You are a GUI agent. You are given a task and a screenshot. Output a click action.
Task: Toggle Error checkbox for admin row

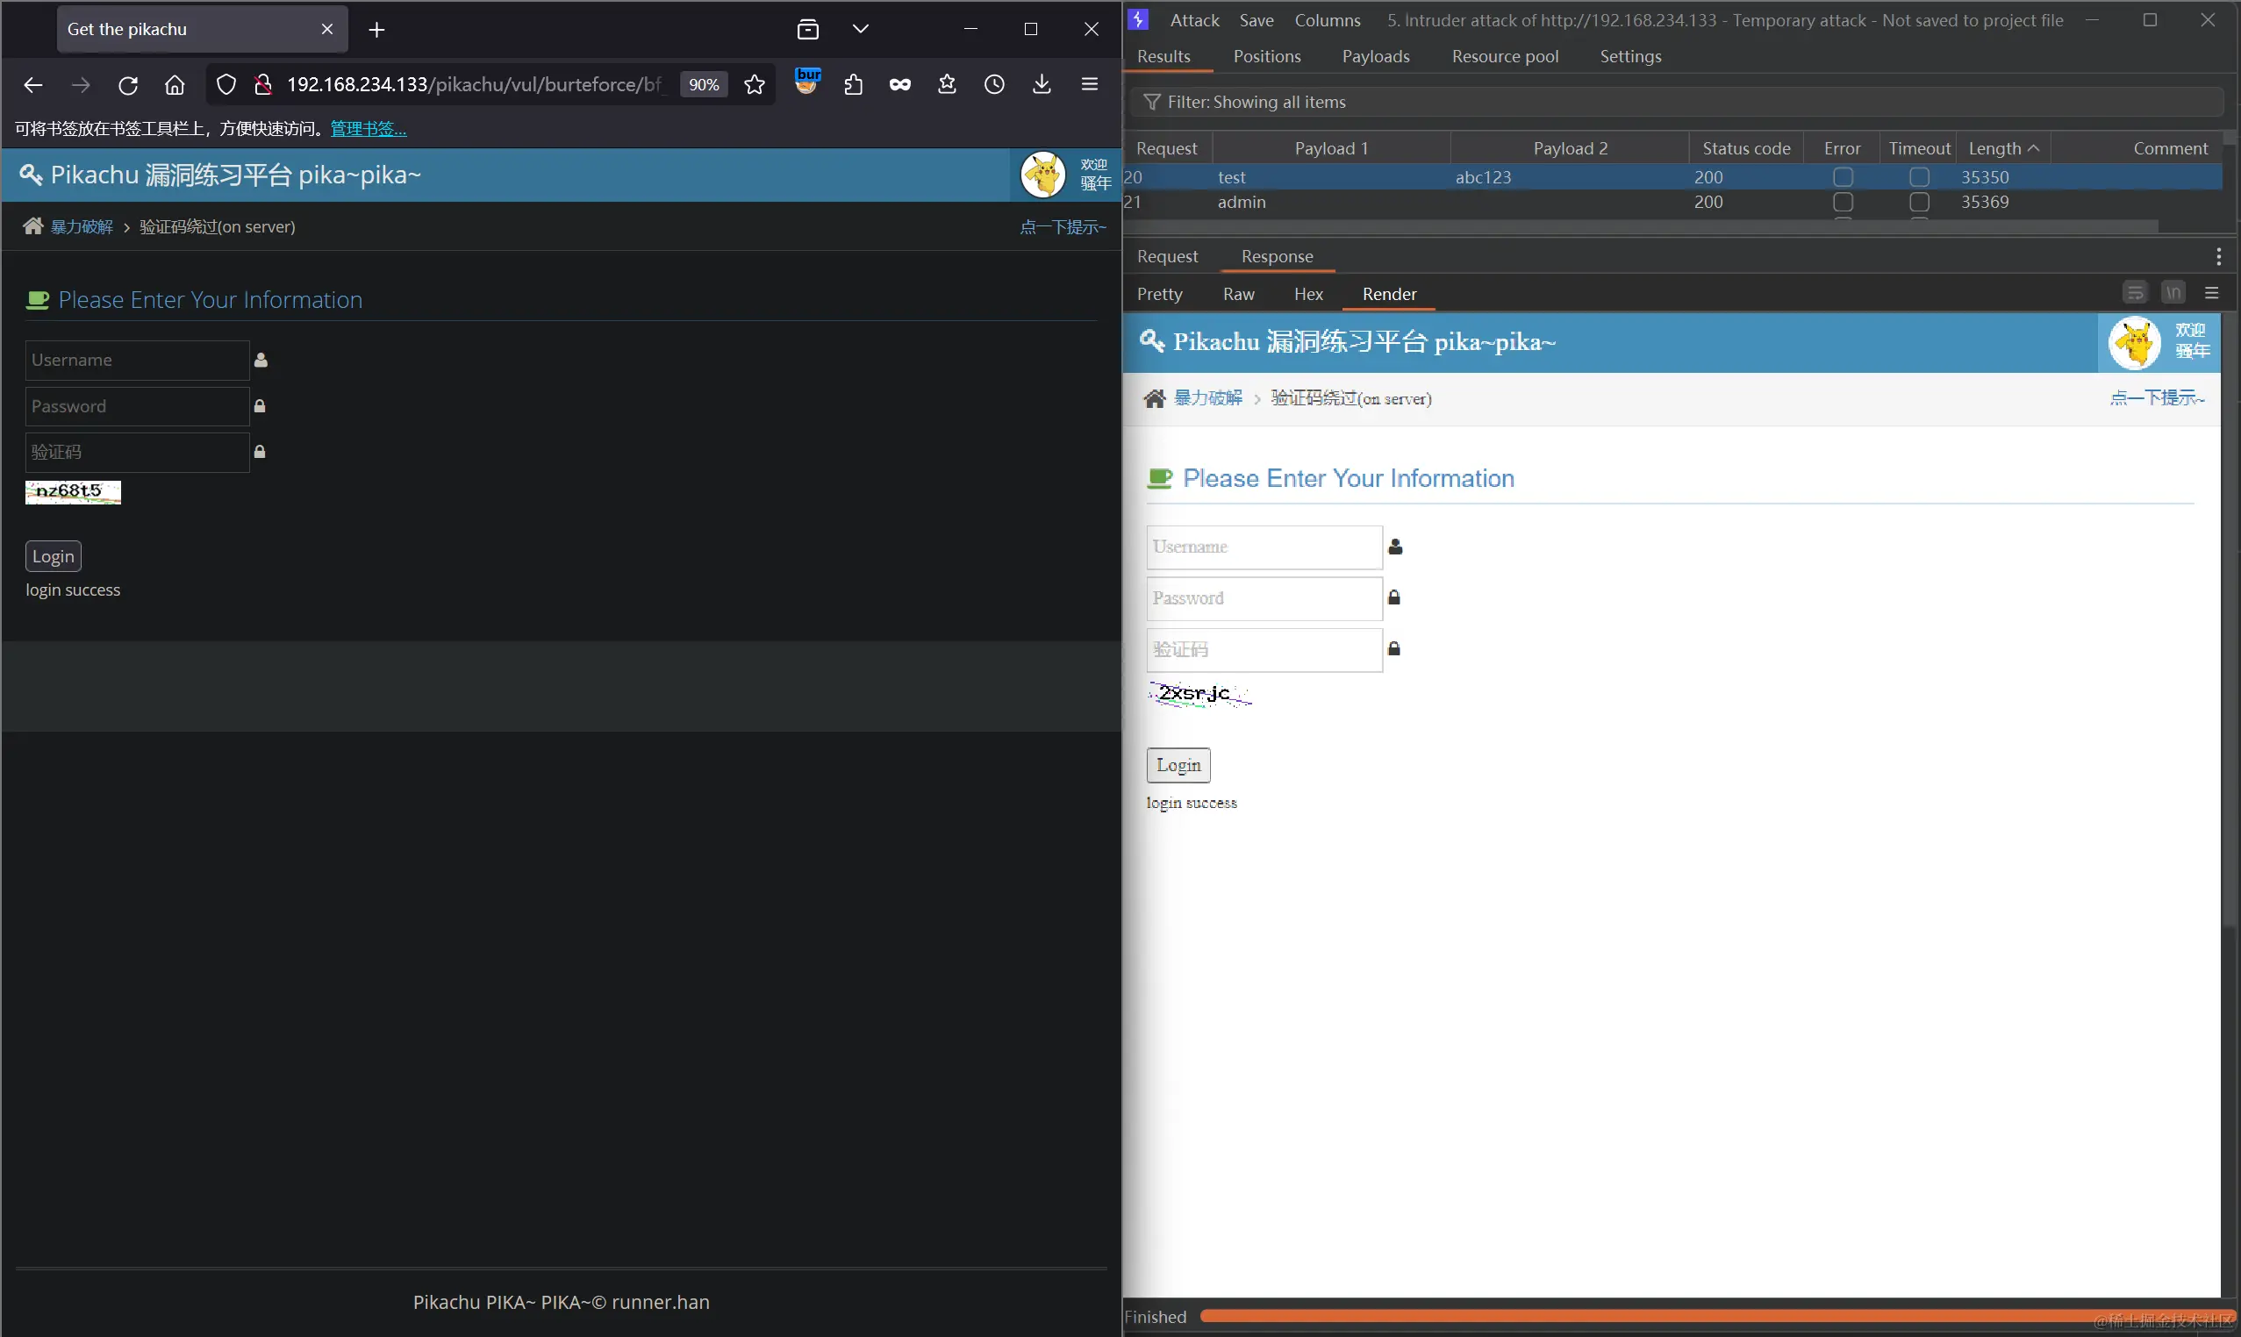(x=1843, y=203)
